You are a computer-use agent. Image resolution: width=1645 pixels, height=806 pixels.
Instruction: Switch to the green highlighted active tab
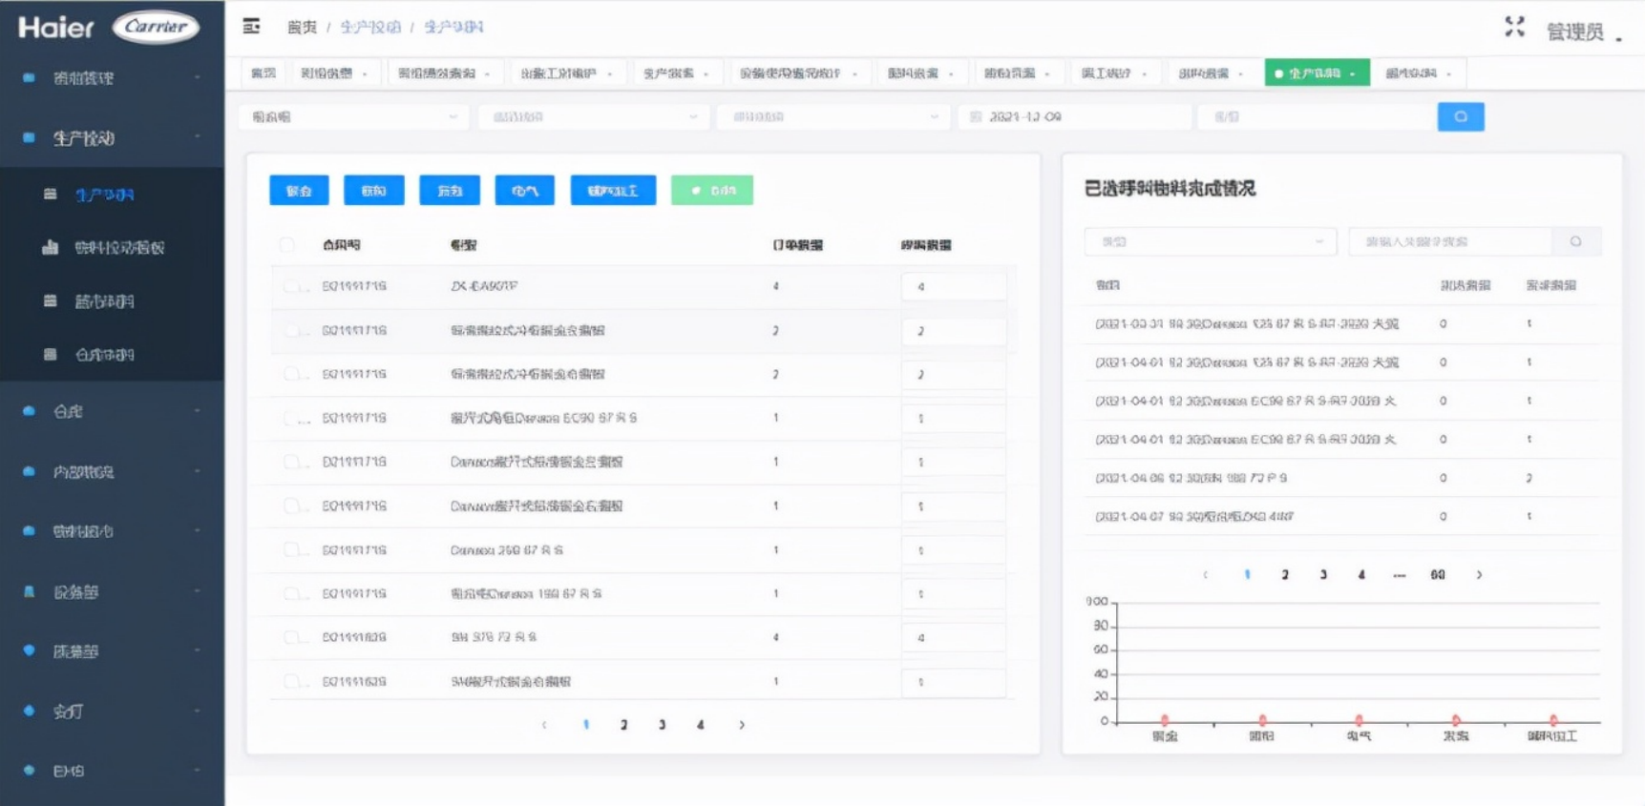1316,73
